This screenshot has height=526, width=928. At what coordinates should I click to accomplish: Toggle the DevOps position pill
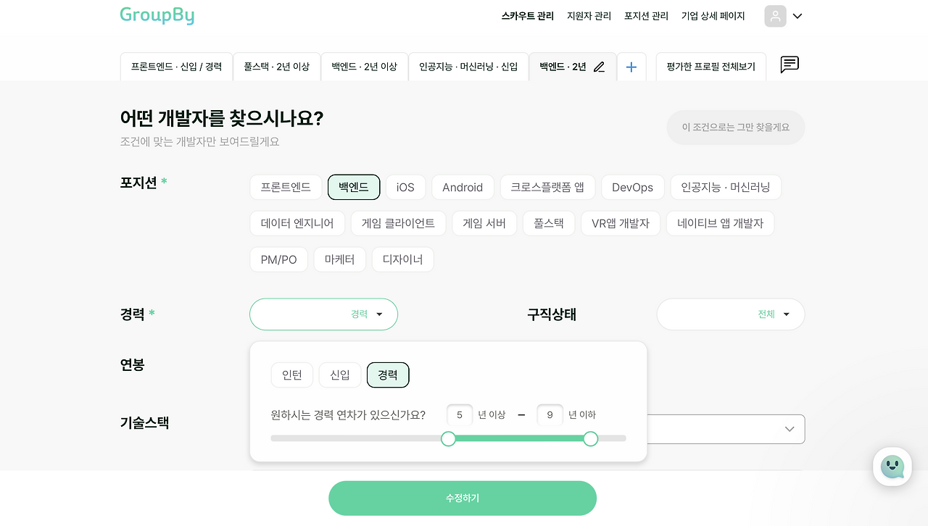coord(632,187)
